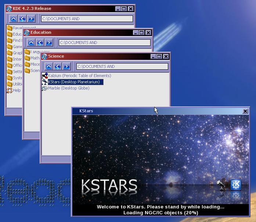This screenshot has height=222, width=256.
Task: Open the Miscellaneous folder icon in Education window
Action: [x=27, y=64]
